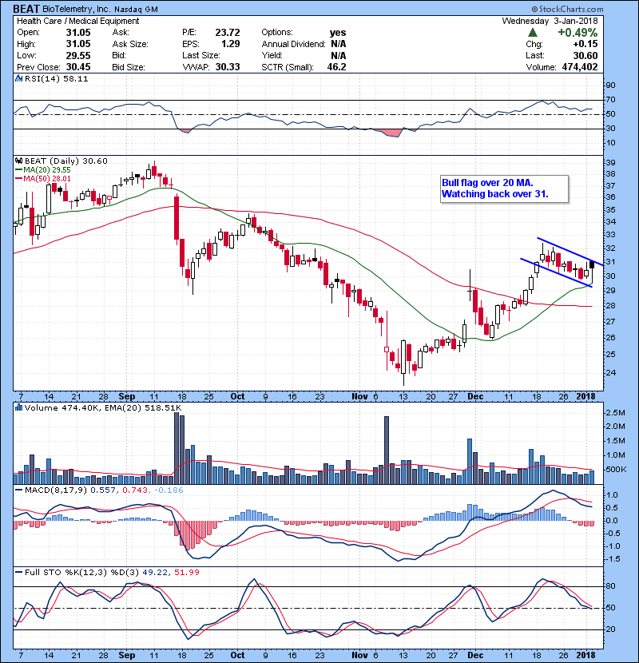Click Health Care / Medical Equipment sector text
This screenshot has width=639, height=663.
click(x=77, y=21)
